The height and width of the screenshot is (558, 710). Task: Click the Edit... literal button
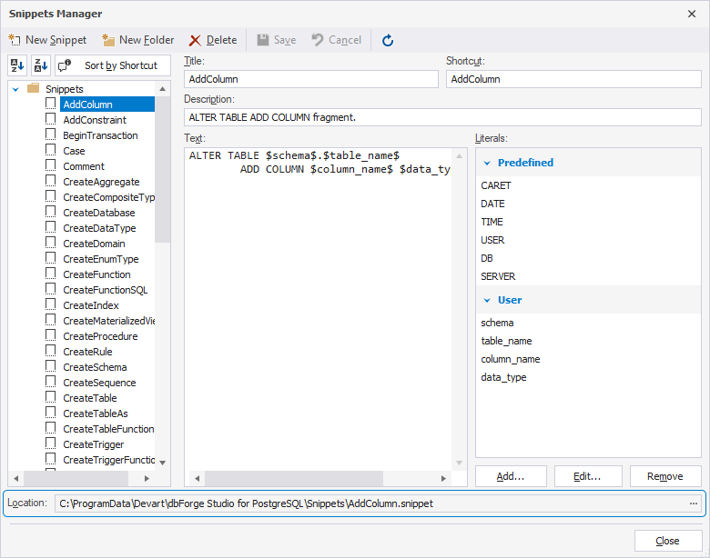(588, 476)
